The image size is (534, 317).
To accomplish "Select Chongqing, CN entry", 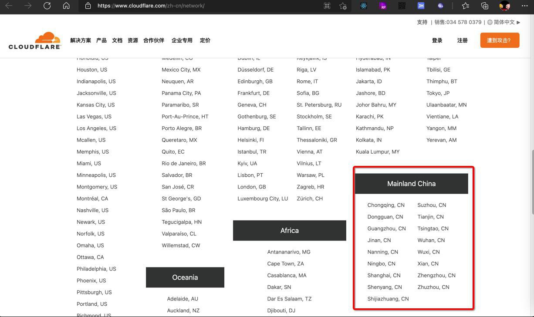I will point(386,205).
